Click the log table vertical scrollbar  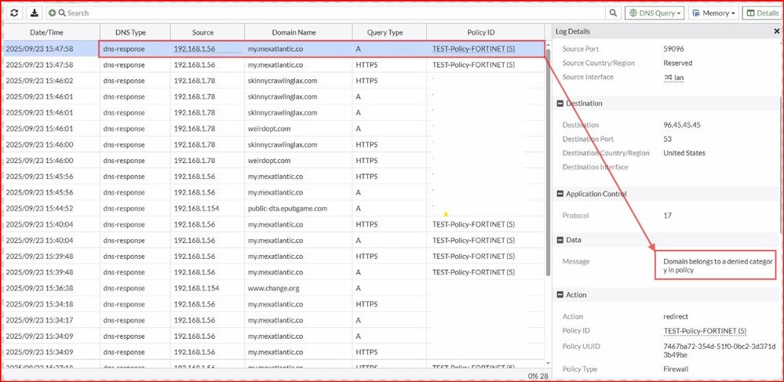(x=548, y=162)
